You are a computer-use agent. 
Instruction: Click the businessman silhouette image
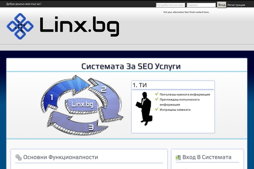tap(144, 109)
